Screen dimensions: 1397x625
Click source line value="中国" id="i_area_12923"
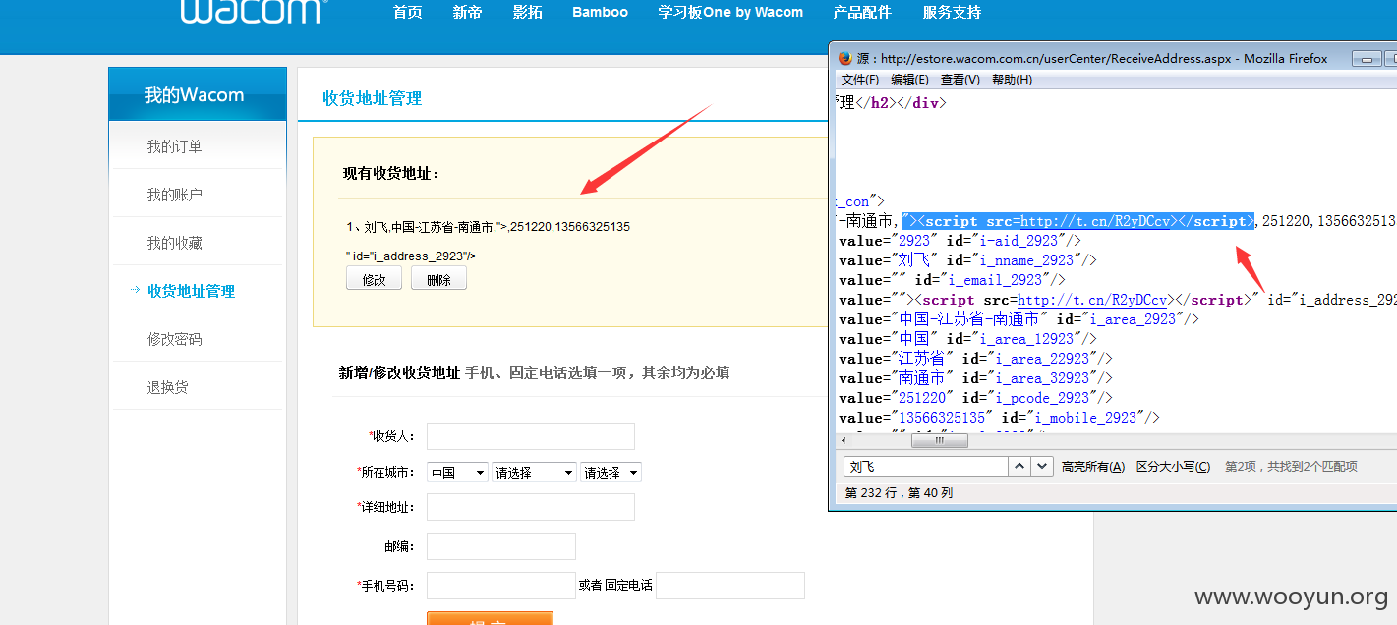coord(967,339)
